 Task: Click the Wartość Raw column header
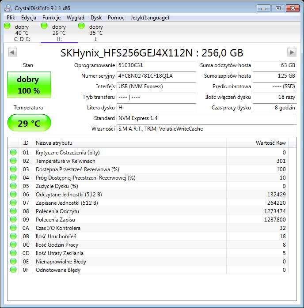click(258, 143)
